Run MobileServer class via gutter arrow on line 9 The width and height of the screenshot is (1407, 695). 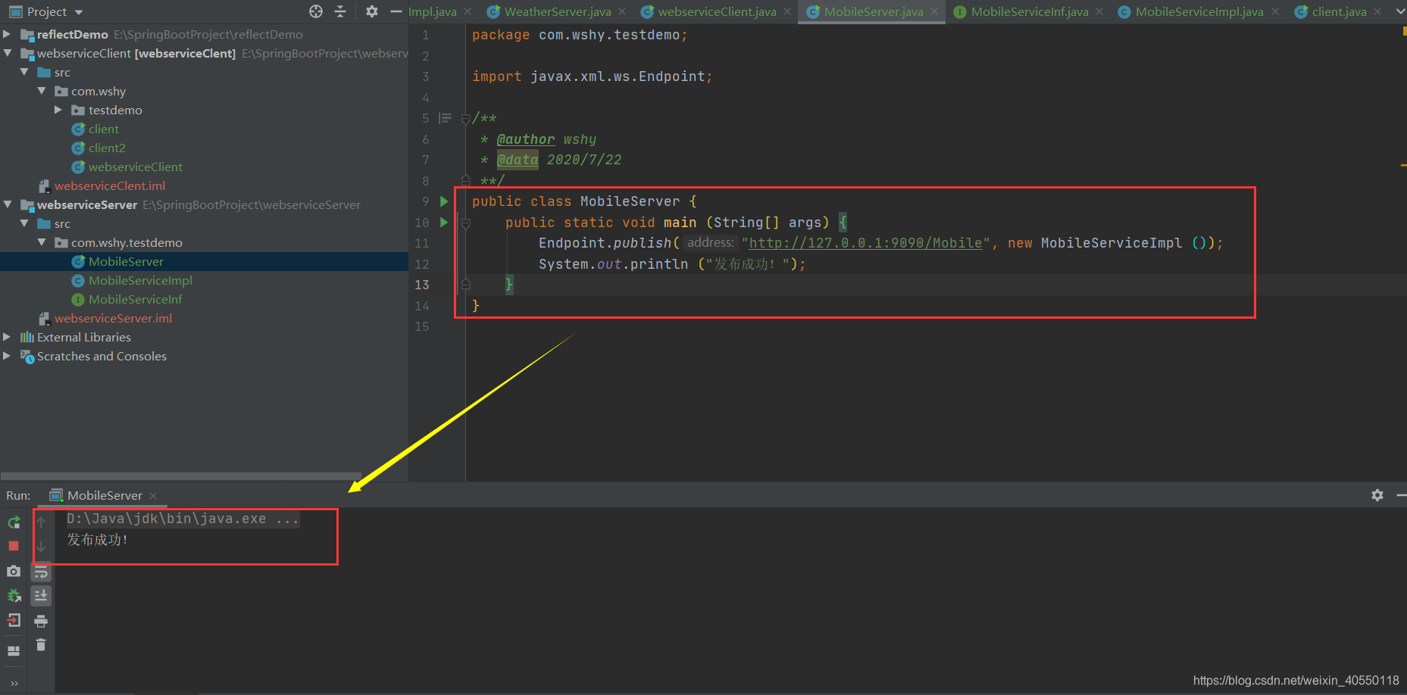(444, 201)
